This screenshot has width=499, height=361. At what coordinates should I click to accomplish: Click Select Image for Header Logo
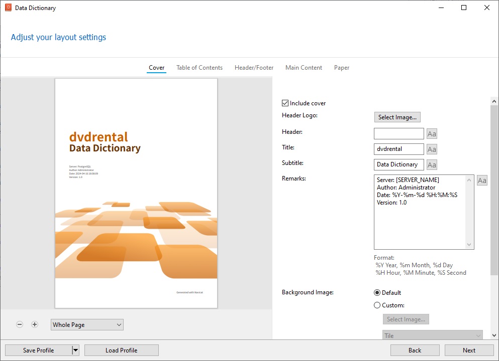[x=397, y=117]
